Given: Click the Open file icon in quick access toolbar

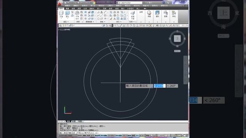Looking at the screenshot, I should click(68, 3).
